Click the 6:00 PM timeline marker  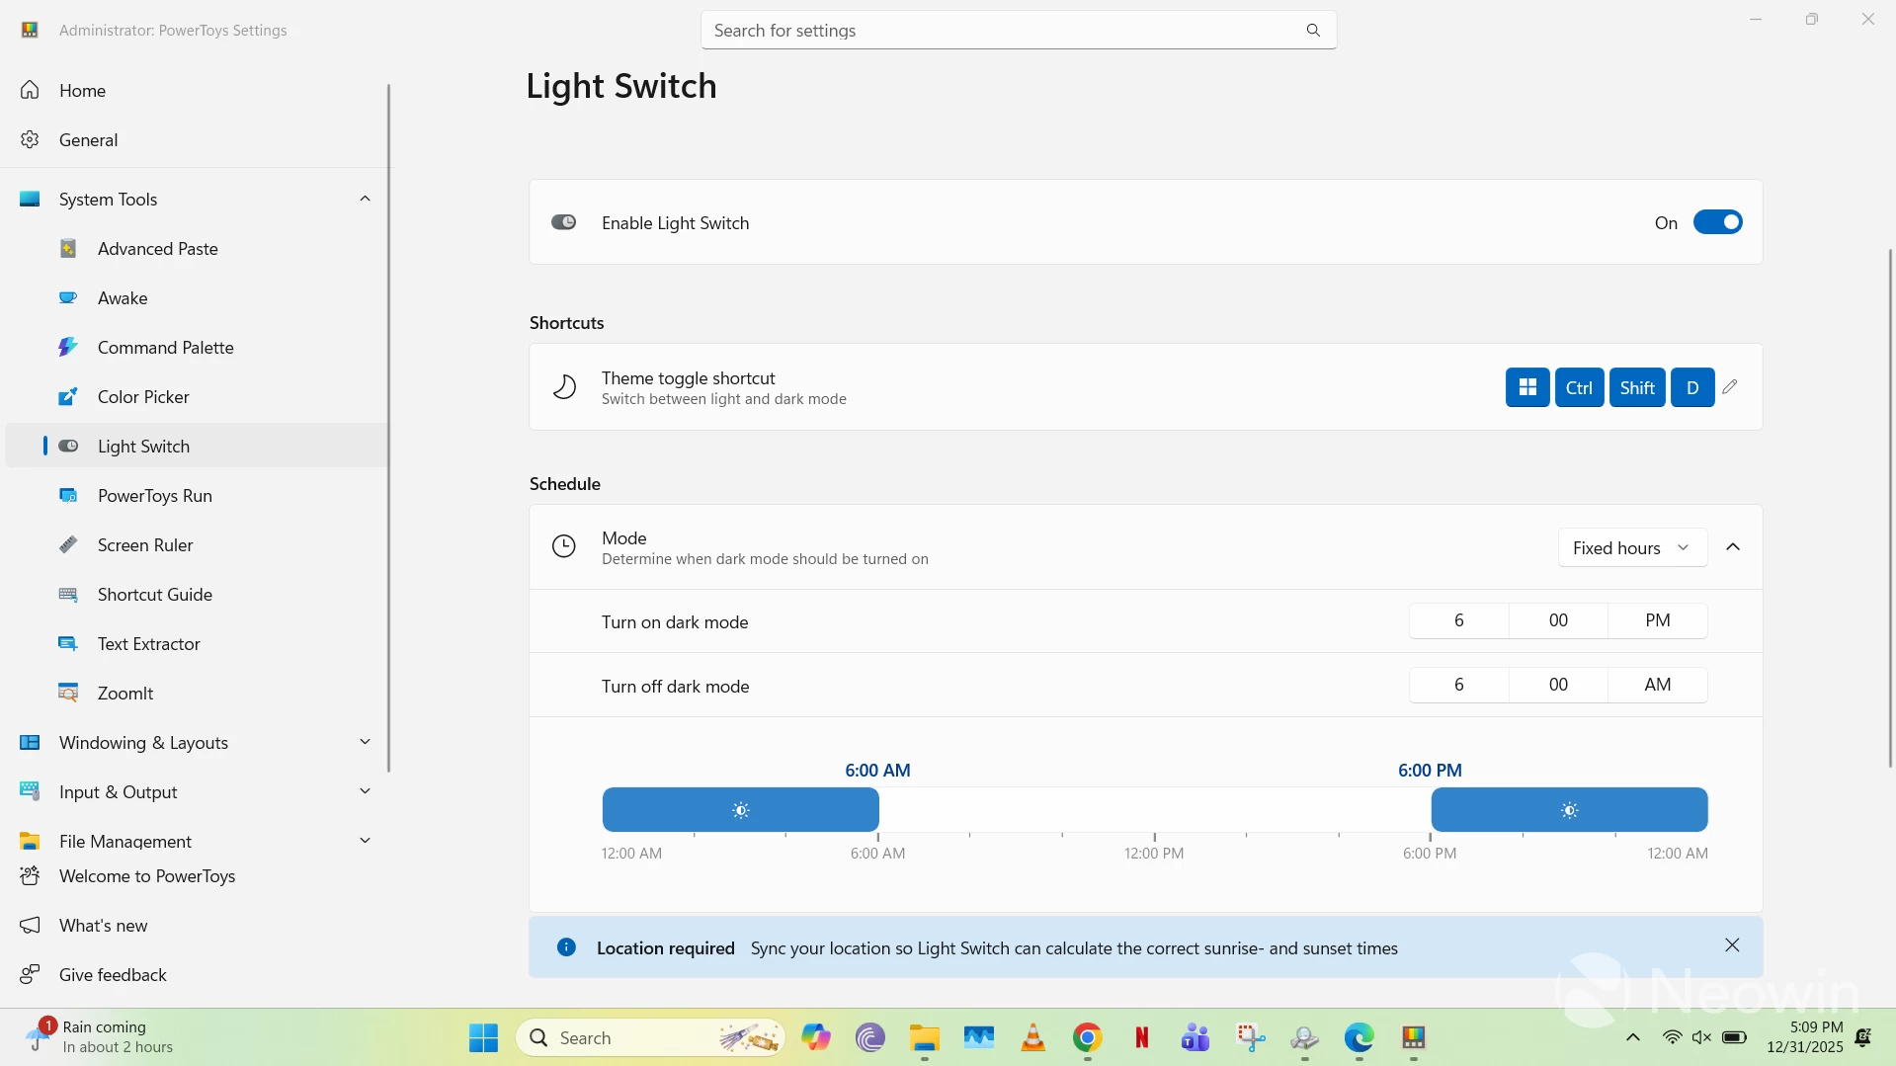pyautogui.click(x=1430, y=770)
